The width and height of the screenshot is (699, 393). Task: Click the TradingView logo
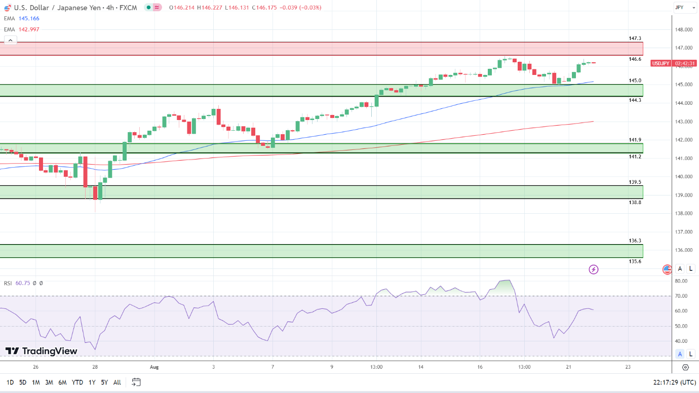click(x=42, y=351)
